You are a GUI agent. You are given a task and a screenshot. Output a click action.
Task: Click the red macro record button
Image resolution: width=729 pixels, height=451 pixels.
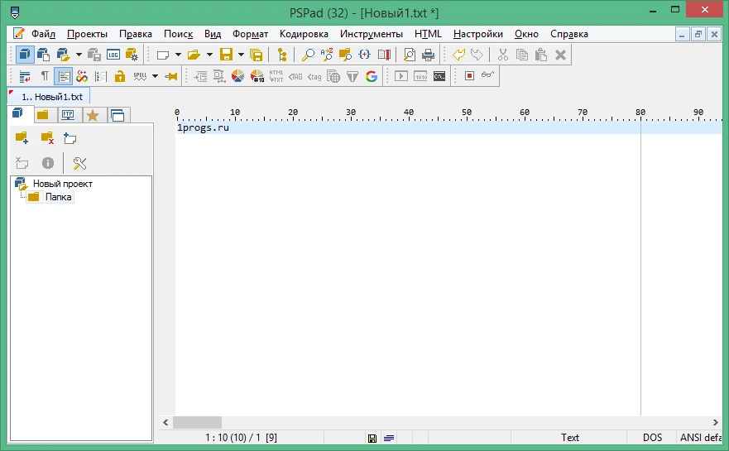click(x=469, y=76)
